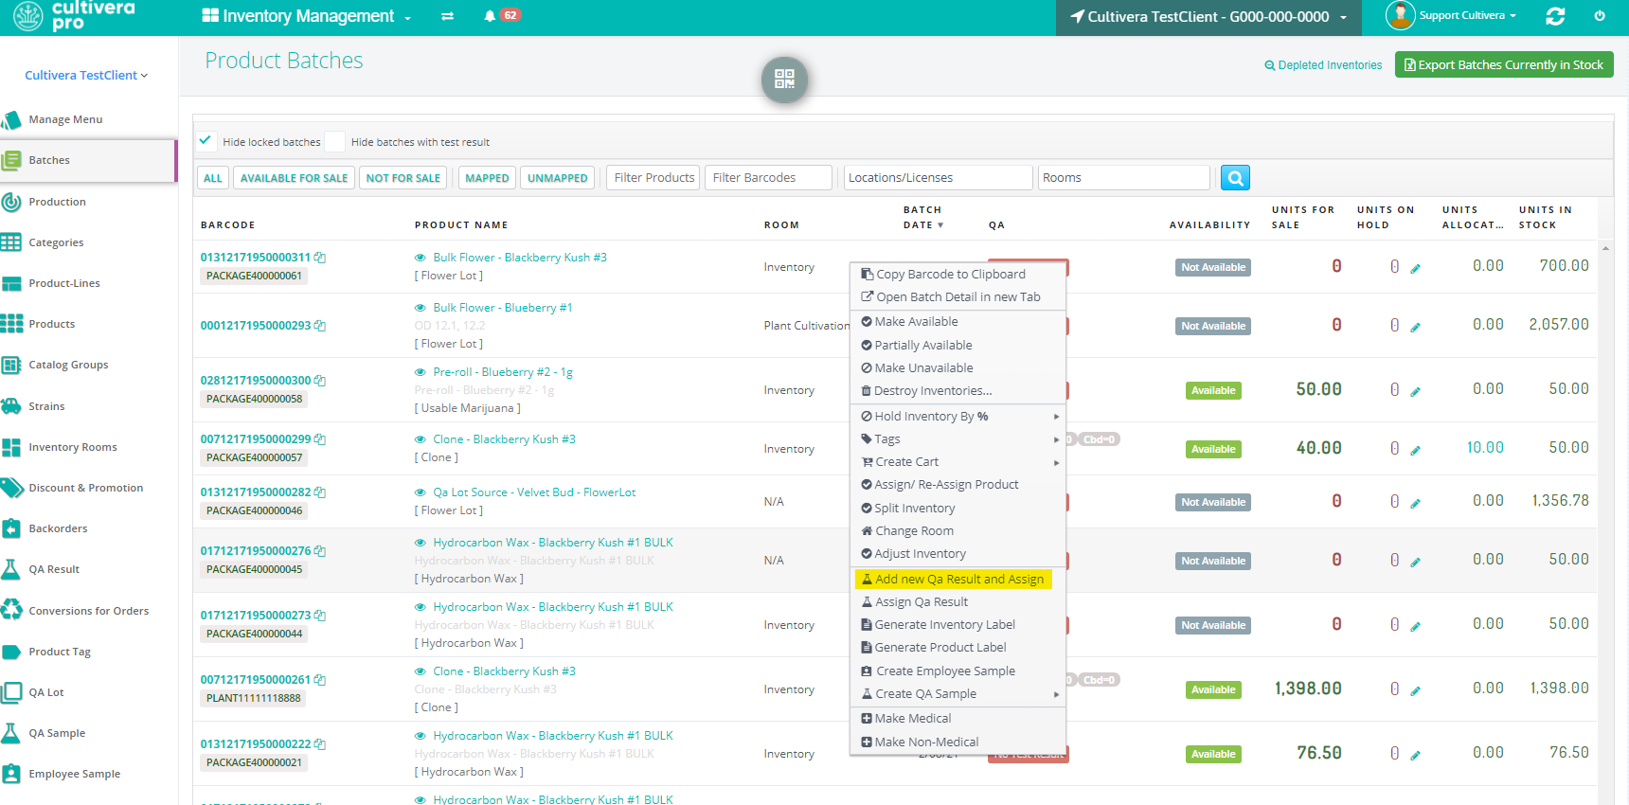Viewport: 1629px width, 805px height.
Task: Open the QR code scanner button
Action: coord(784,80)
